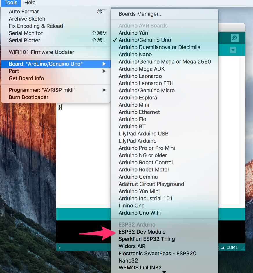253x273 pixels.
Task: Choose LilyPad Arduino board
Action: (165, 141)
